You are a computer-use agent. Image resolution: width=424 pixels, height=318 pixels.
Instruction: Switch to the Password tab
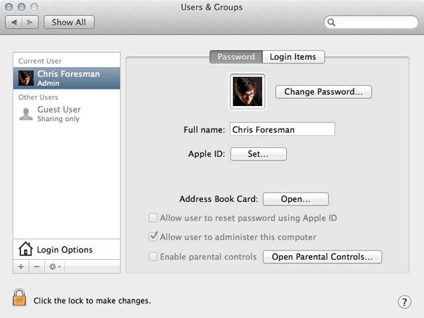pos(236,57)
